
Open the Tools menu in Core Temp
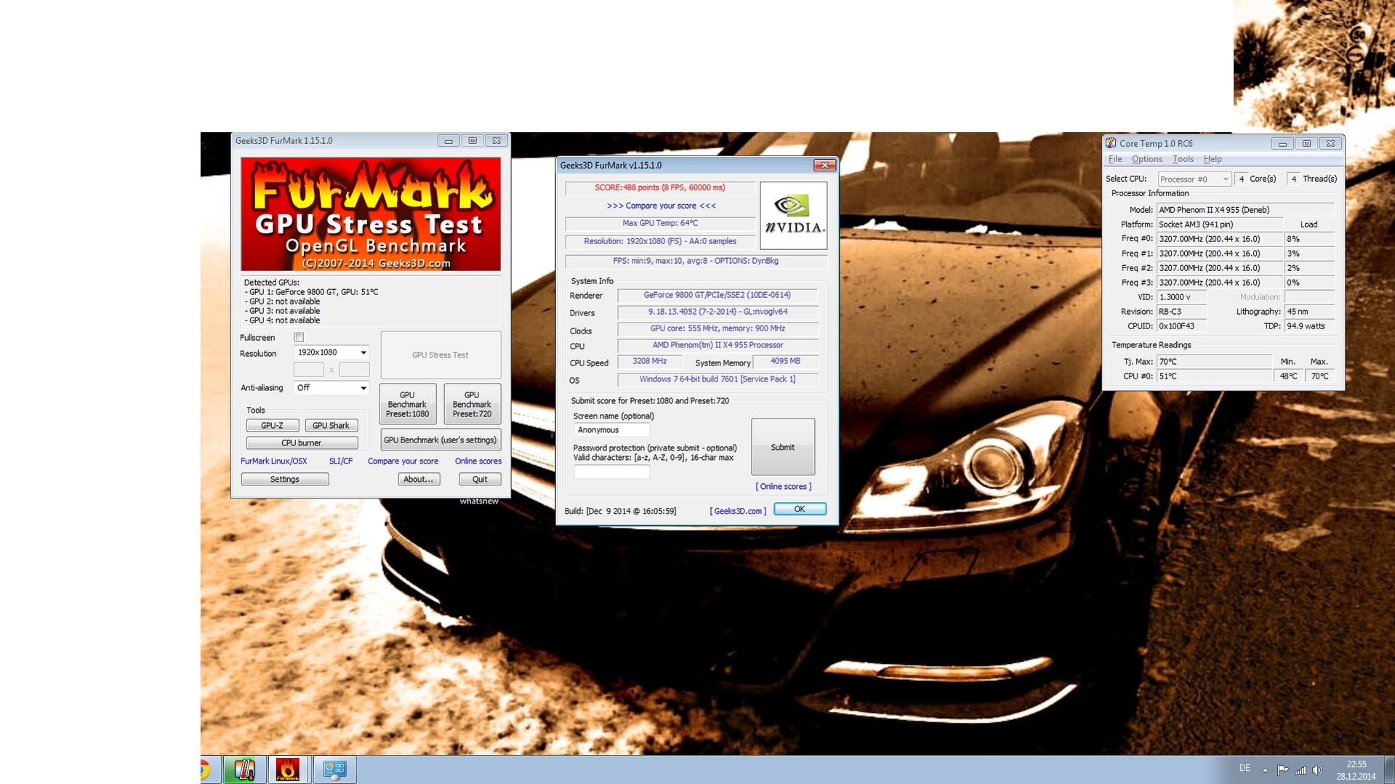click(1183, 159)
